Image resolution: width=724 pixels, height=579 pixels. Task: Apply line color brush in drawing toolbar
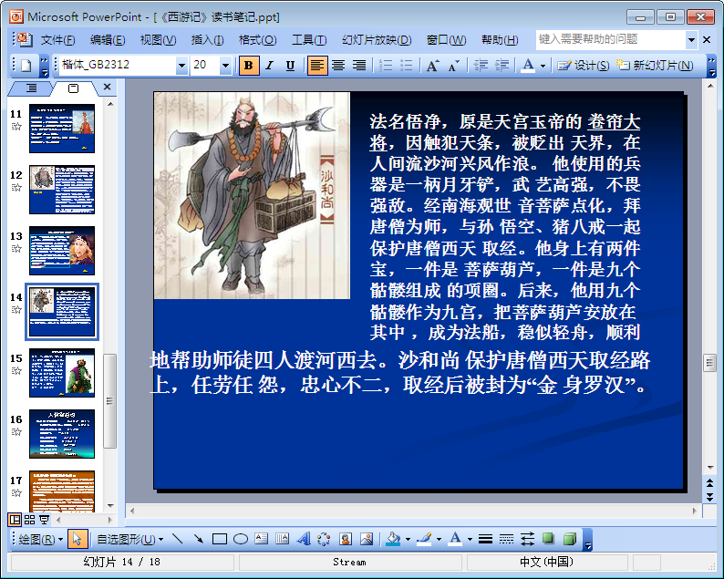(x=424, y=539)
